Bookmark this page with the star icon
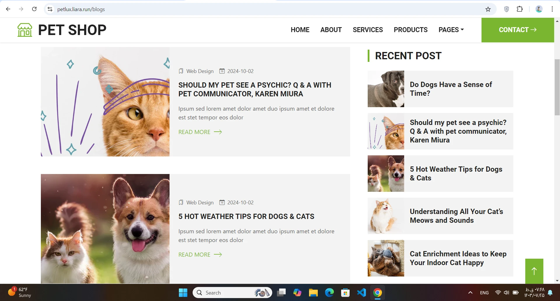Viewport: 560px width, 301px height. click(x=488, y=9)
